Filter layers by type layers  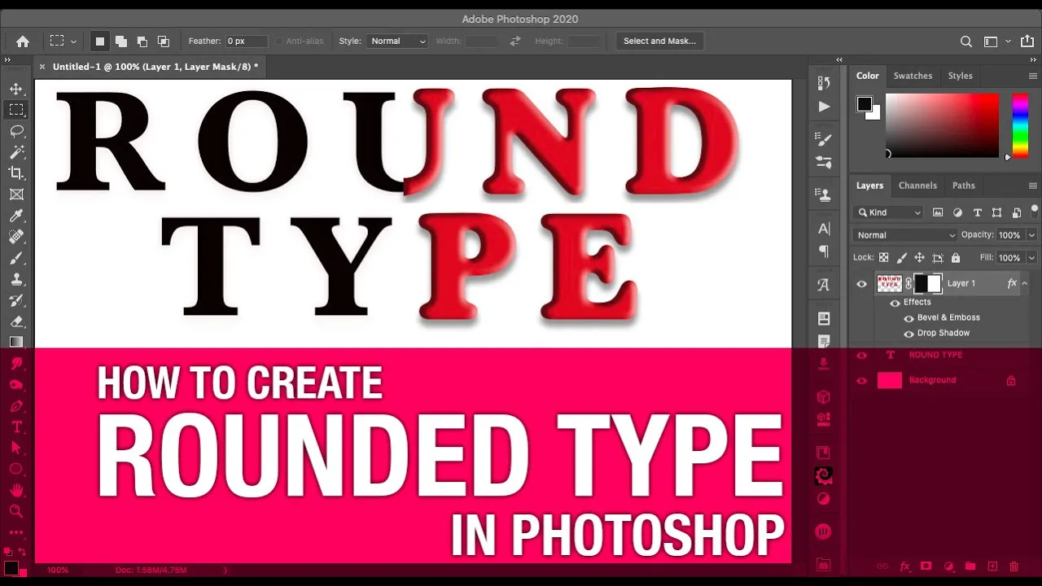[976, 212]
